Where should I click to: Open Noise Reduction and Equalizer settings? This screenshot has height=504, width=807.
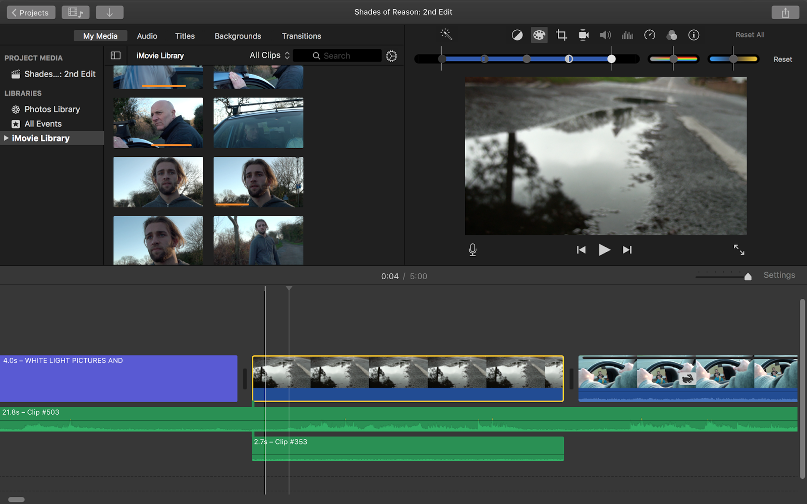click(x=627, y=35)
